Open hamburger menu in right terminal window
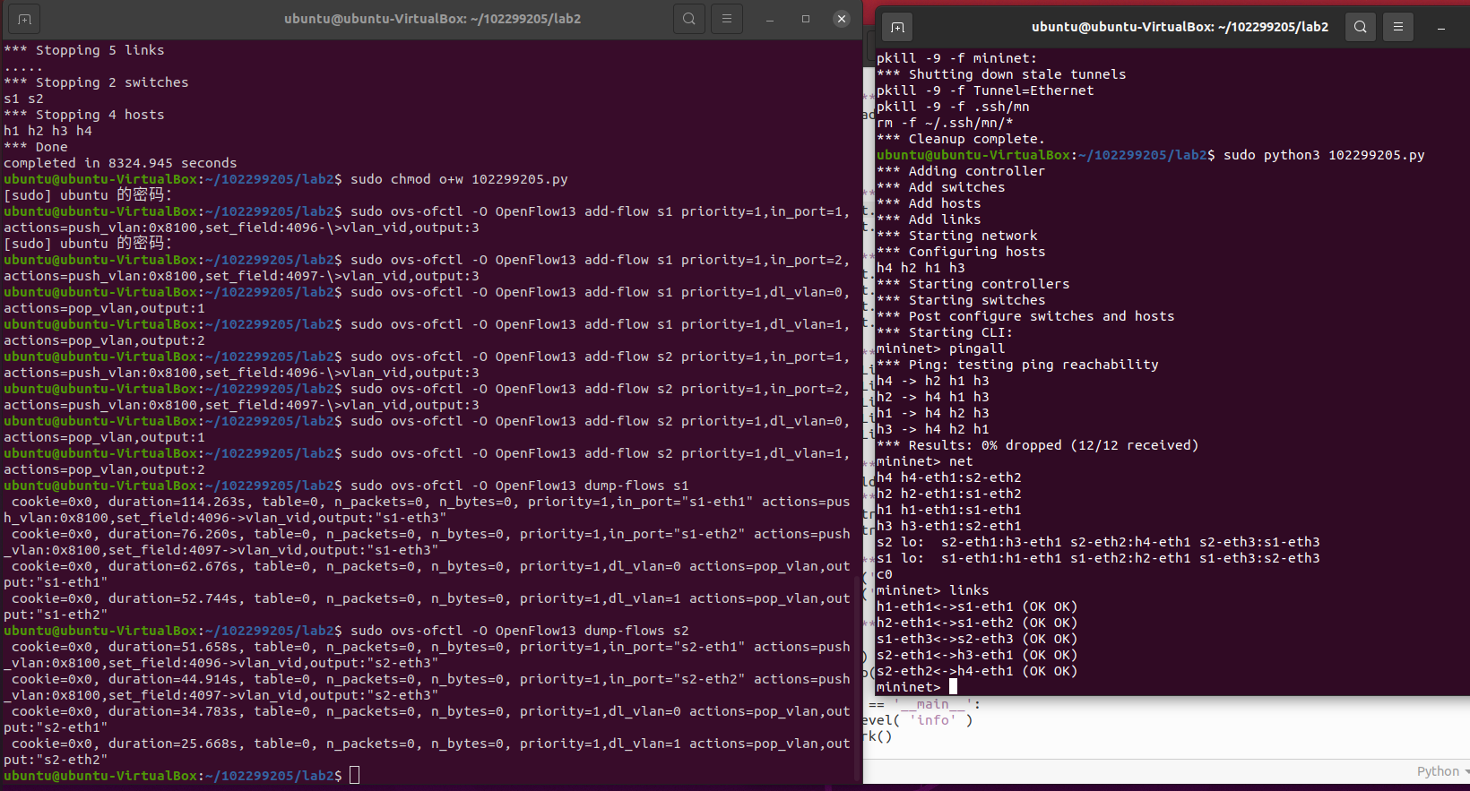1470x791 pixels. point(1397,27)
